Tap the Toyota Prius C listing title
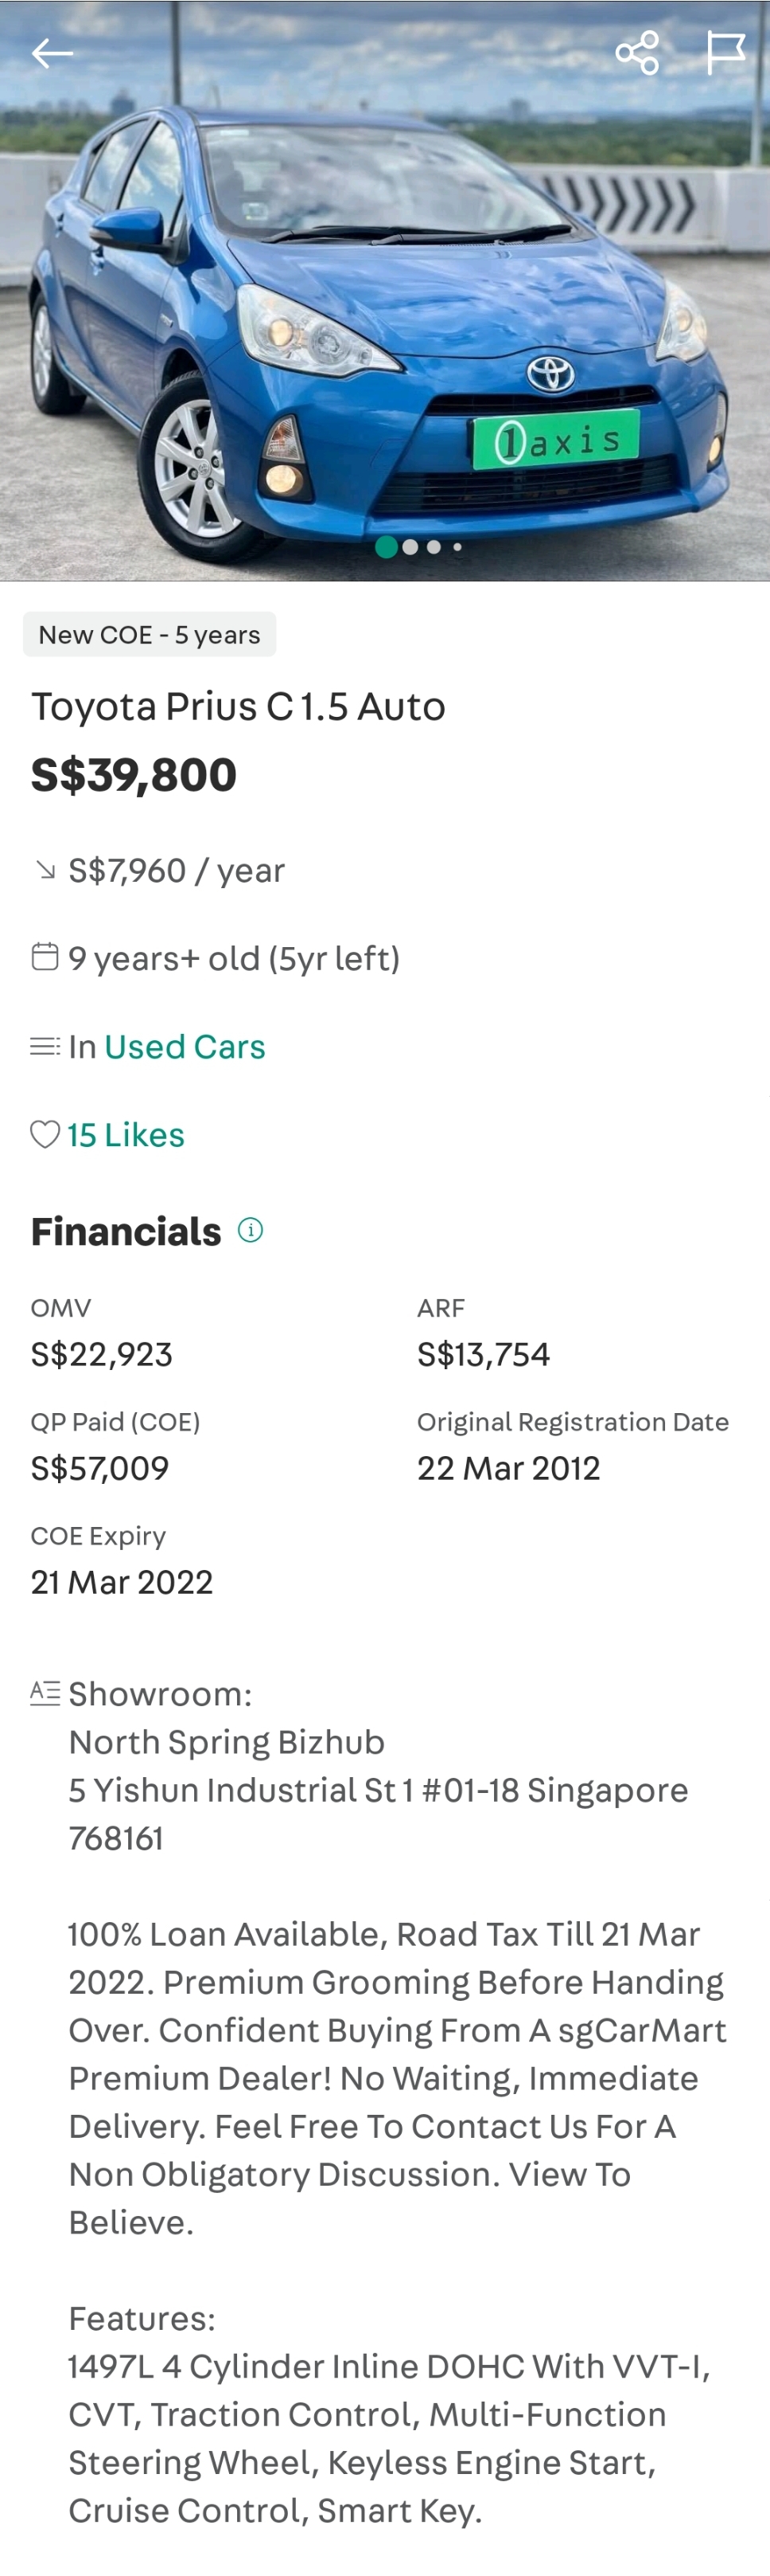 tap(238, 706)
